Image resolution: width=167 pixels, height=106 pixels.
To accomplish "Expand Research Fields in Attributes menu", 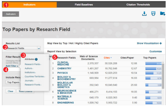I will click(x=33, y=64).
